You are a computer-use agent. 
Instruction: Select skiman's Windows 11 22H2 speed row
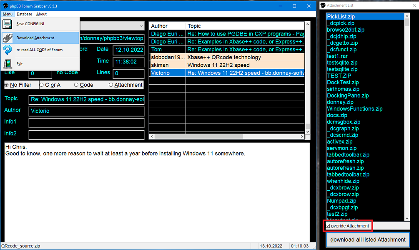pos(227,65)
